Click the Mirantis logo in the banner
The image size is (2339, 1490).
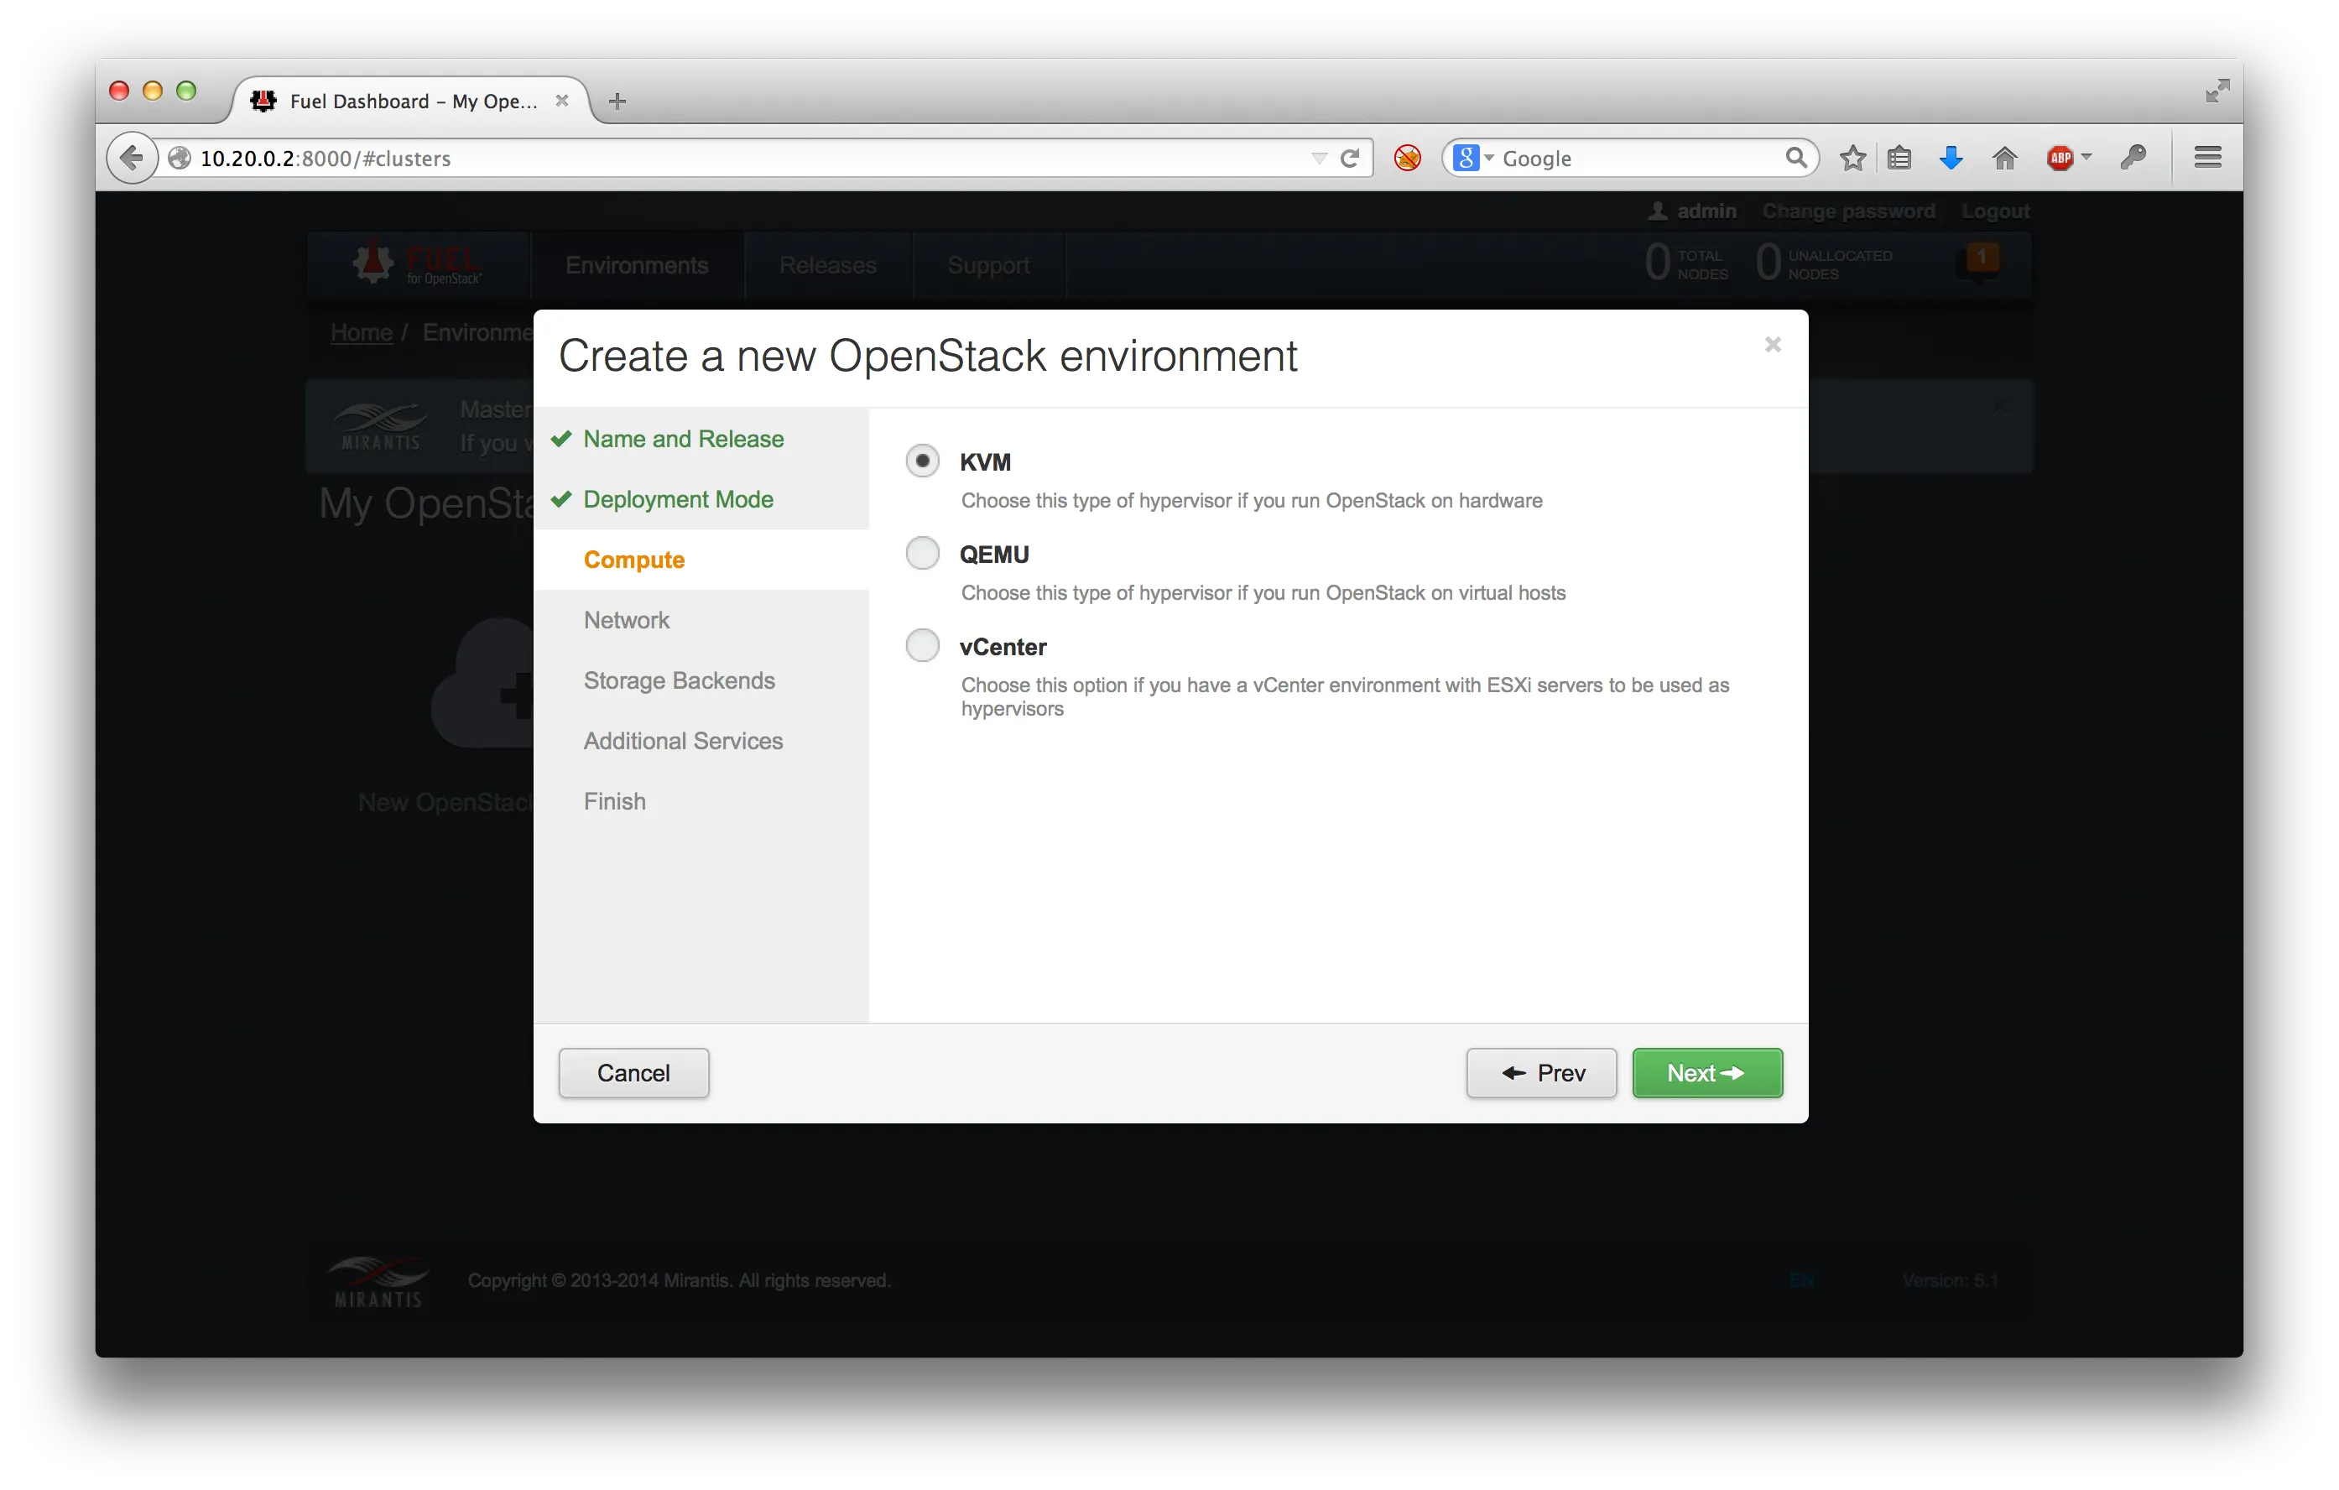click(380, 427)
